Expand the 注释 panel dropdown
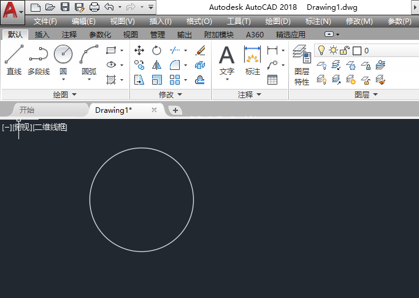419x298 pixels. (250, 95)
